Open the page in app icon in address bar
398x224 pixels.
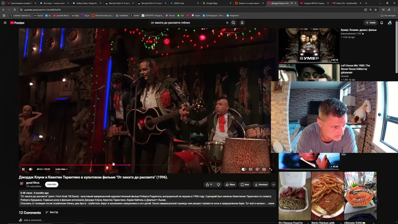pyautogui.click(x=366, y=10)
